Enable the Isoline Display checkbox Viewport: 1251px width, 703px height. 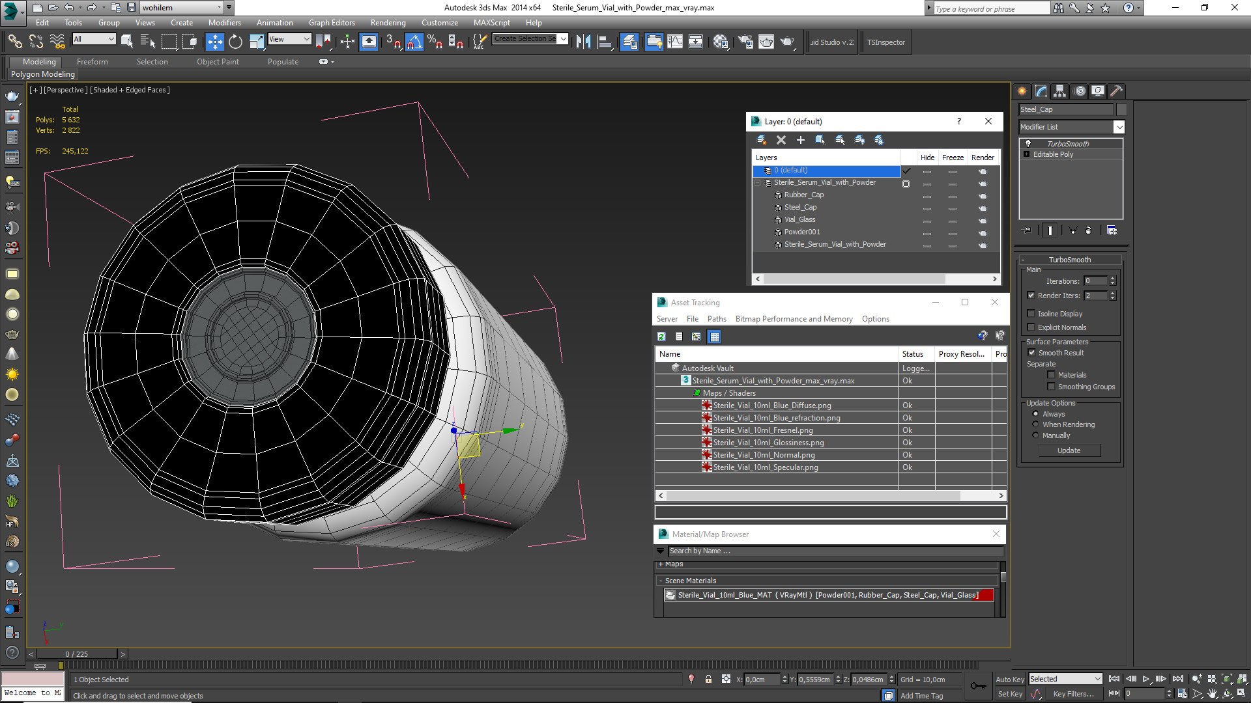pyautogui.click(x=1031, y=314)
